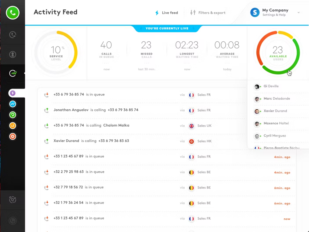Click the Service Level circular gauge
Viewport: 309px width, 232px height.
tap(56, 53)
